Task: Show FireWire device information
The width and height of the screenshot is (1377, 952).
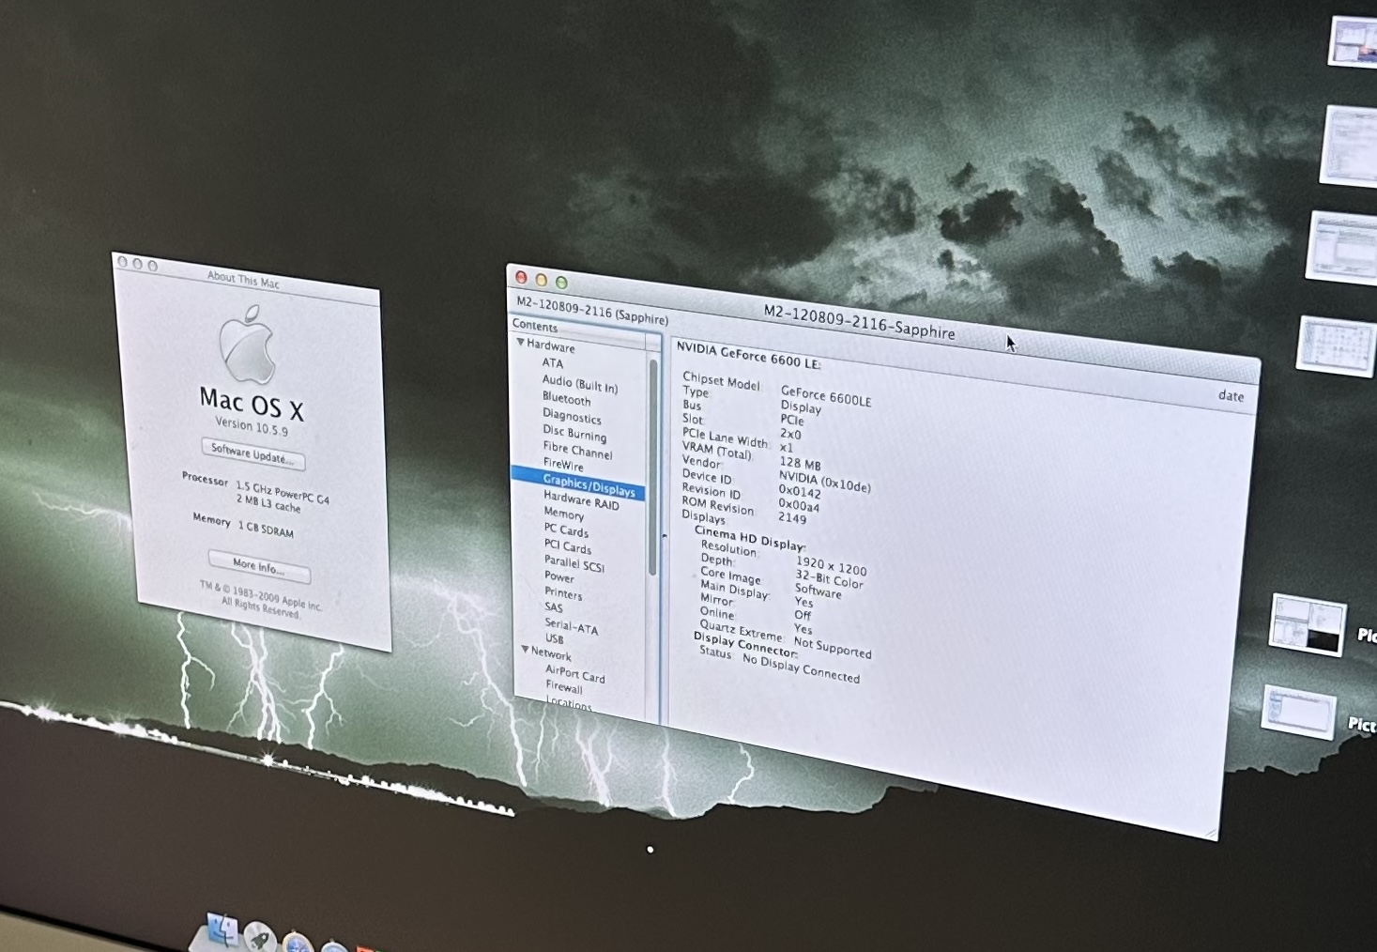Action: click(563, 465)
